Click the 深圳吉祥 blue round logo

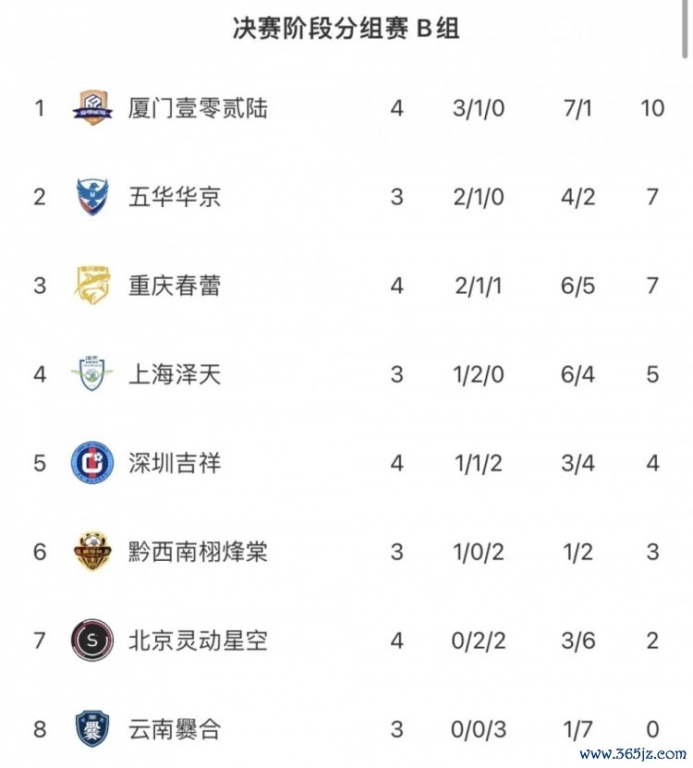click(92, 462)
